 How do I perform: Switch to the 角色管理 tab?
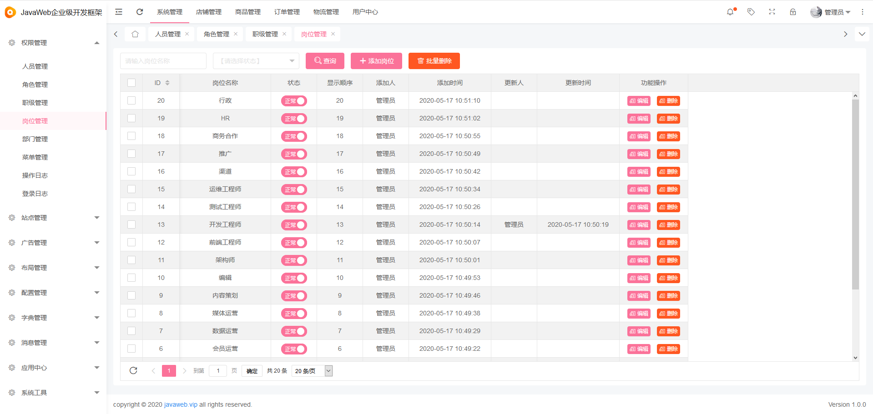217,34
